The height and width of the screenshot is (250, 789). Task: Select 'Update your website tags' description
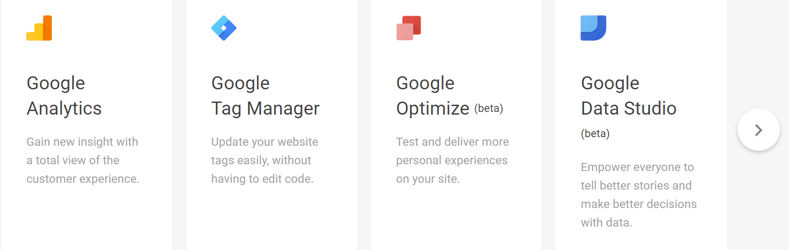(x=265, y=160)
